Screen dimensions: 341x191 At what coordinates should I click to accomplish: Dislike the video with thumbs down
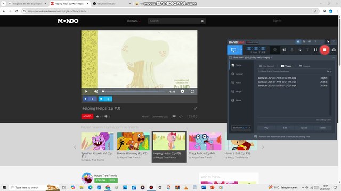(x=106, y=116)
